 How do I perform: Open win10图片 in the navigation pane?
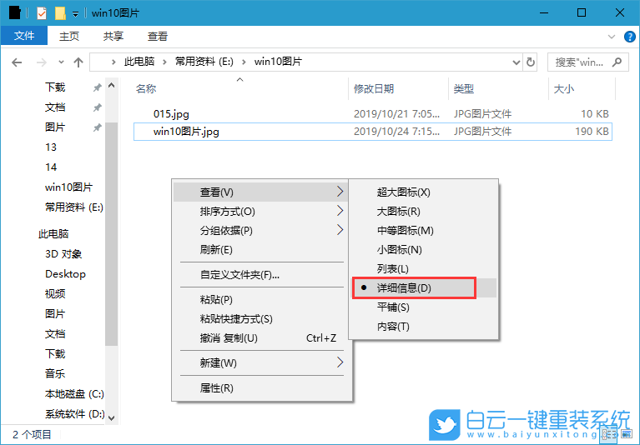(68, 187)
